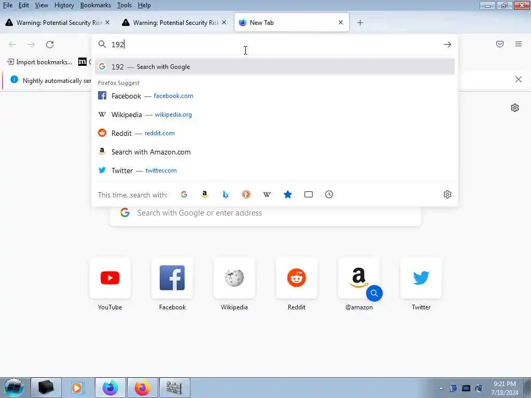Open Windows Start menu orb

[14, 388]
